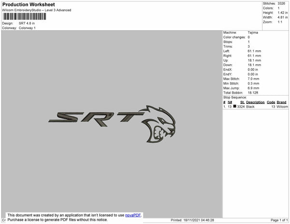Open the novaPDF link
Viewport: 290px width, 224px height.
click(133, 215)
